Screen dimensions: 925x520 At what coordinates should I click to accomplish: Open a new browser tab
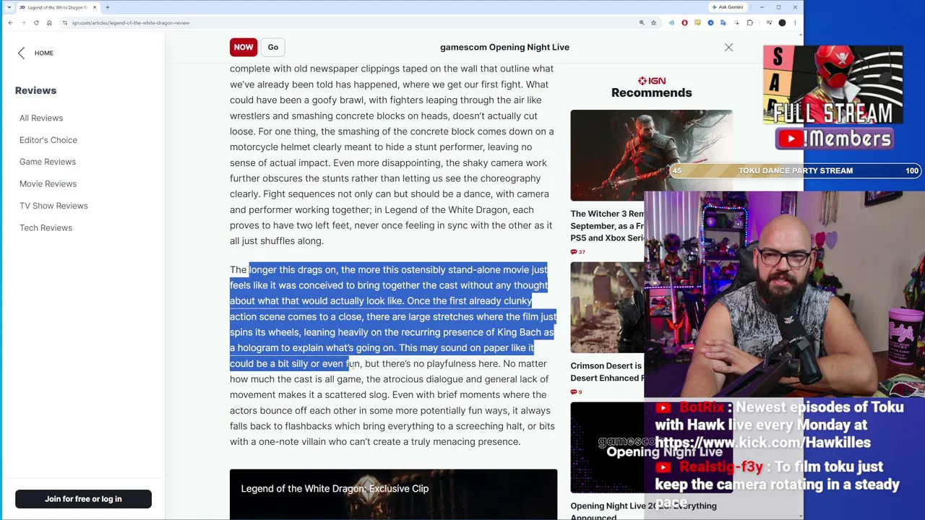pyautogui.click(x=108, y=7)
